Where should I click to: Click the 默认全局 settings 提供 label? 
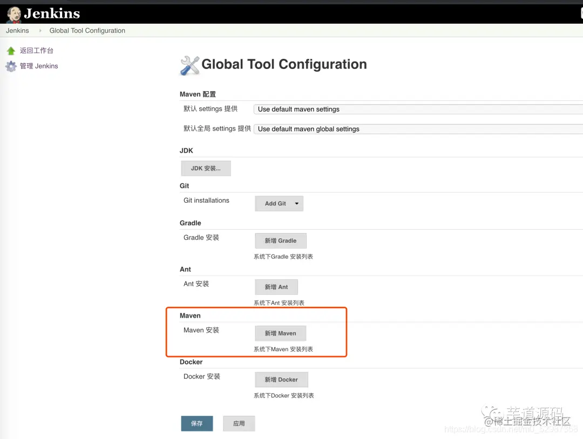pos(217,128)
